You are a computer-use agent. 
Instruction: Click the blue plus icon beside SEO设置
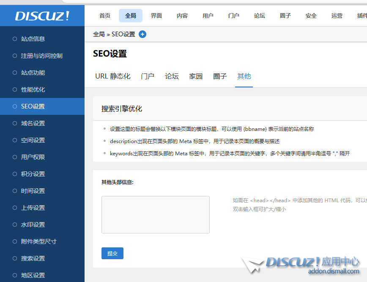[x=142, y=34]
